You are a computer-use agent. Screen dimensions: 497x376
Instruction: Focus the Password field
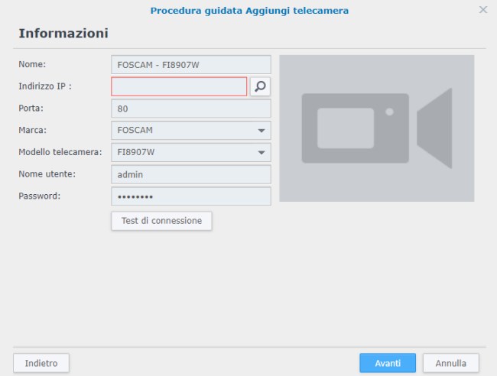tap(191, 196)
